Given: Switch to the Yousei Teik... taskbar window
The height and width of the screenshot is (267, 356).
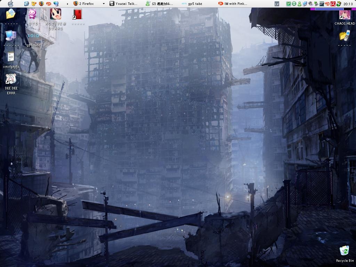Looking at the screenshot, I should point(124,3).
